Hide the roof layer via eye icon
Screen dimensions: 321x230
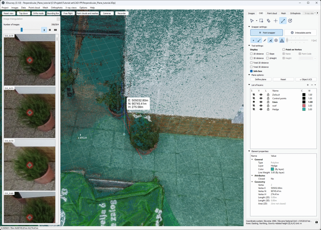261,106
